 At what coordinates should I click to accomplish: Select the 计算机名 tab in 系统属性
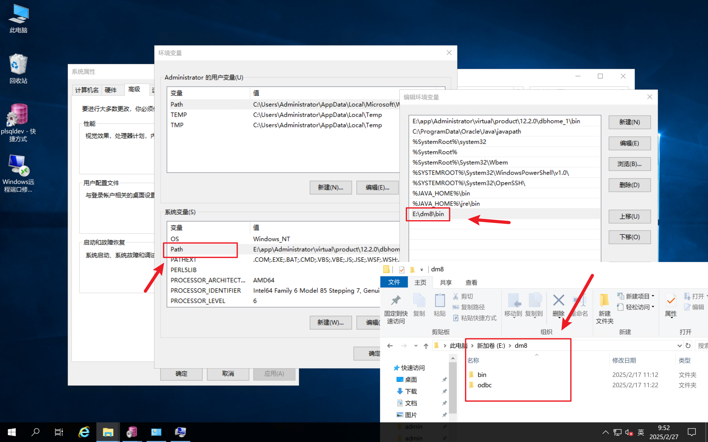click(x=87, y=90)
